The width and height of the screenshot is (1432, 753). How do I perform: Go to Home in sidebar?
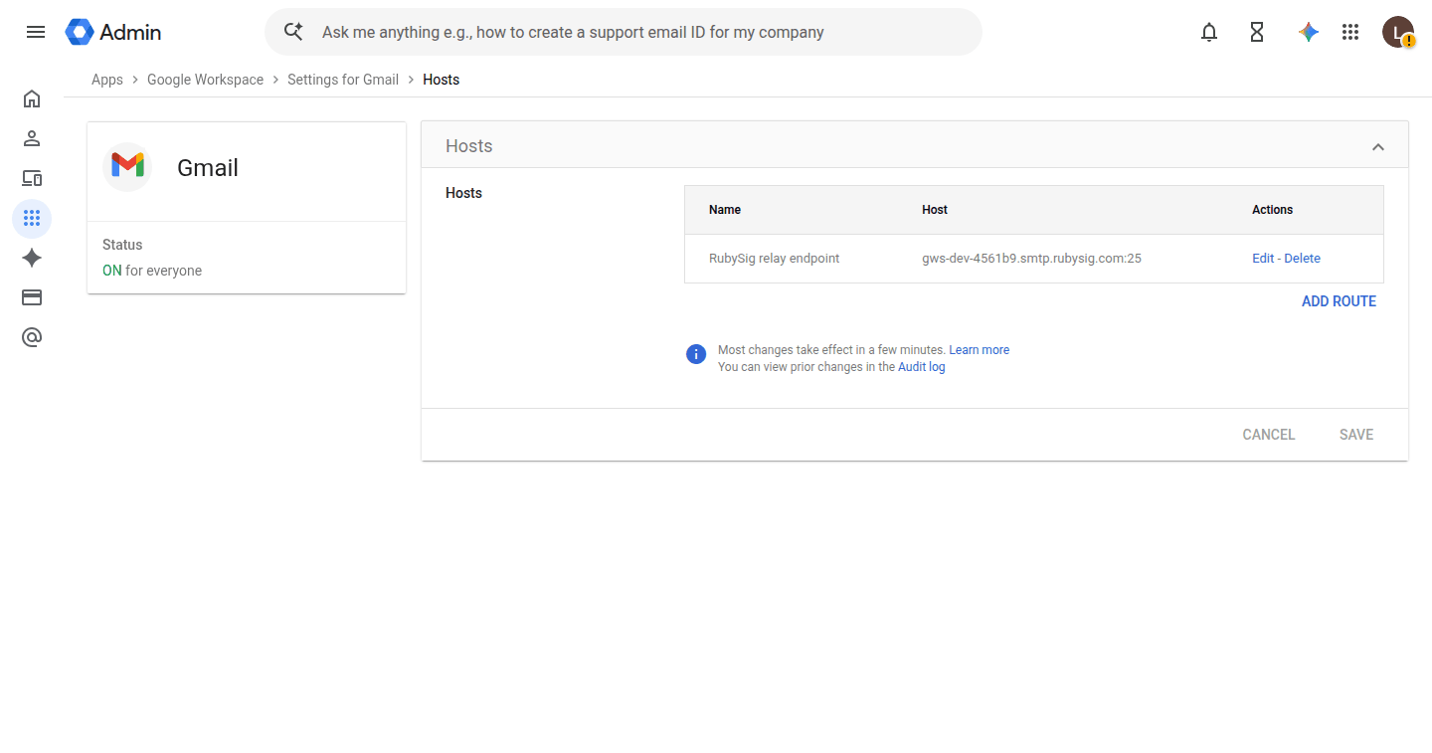[x=32, y=98]
